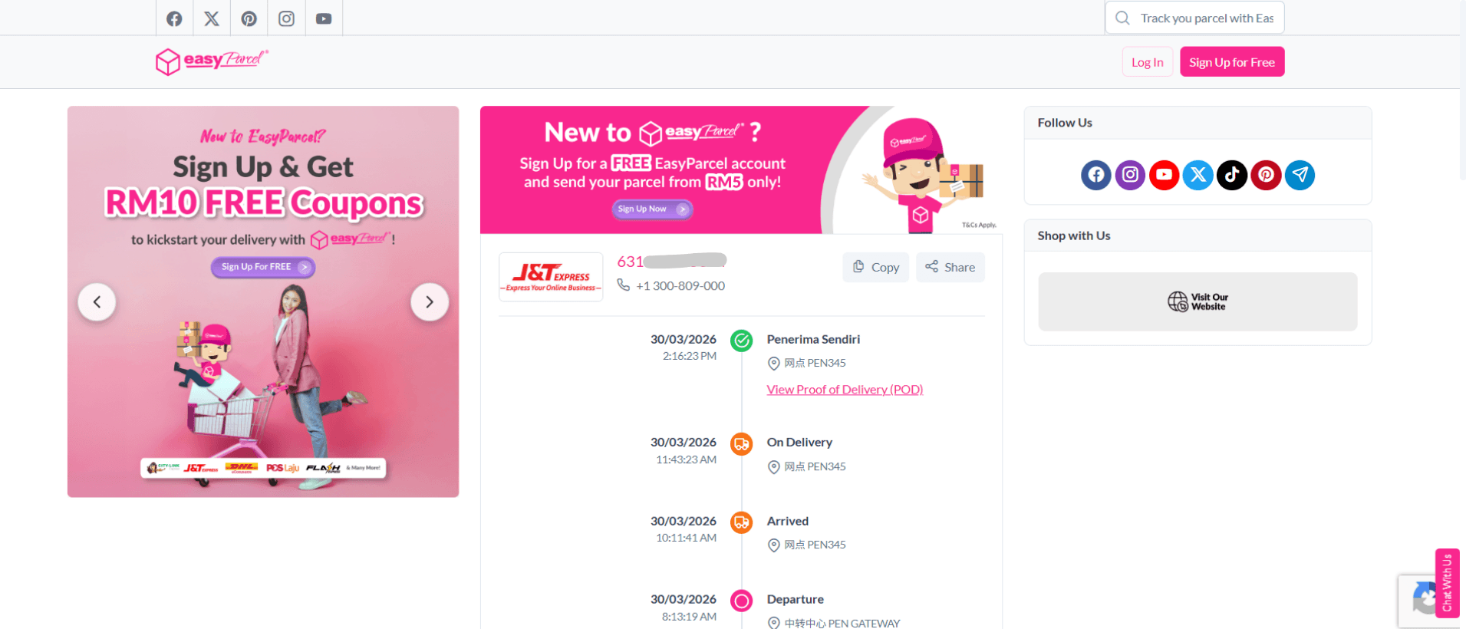Open the Pinterest icon in top bar
This screenshot has width=1466, height=629.
click(x=249, y=18)
